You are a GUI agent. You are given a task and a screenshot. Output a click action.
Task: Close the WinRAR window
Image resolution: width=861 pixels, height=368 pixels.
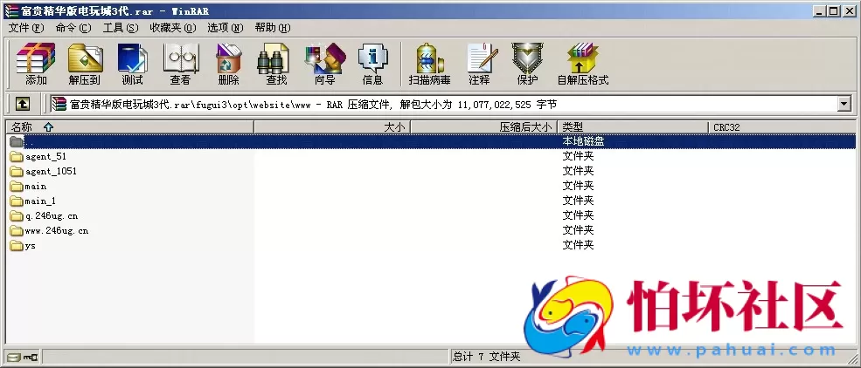tap(849, 11)
